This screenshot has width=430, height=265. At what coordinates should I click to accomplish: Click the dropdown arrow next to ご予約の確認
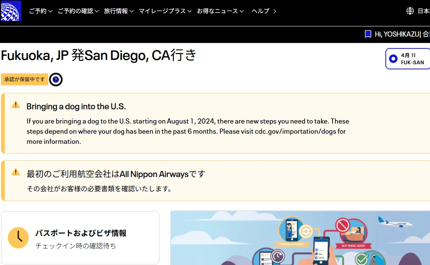97,11
